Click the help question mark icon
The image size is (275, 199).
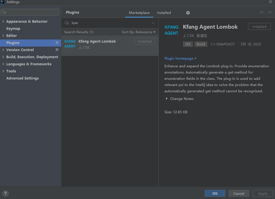point(5,193)
